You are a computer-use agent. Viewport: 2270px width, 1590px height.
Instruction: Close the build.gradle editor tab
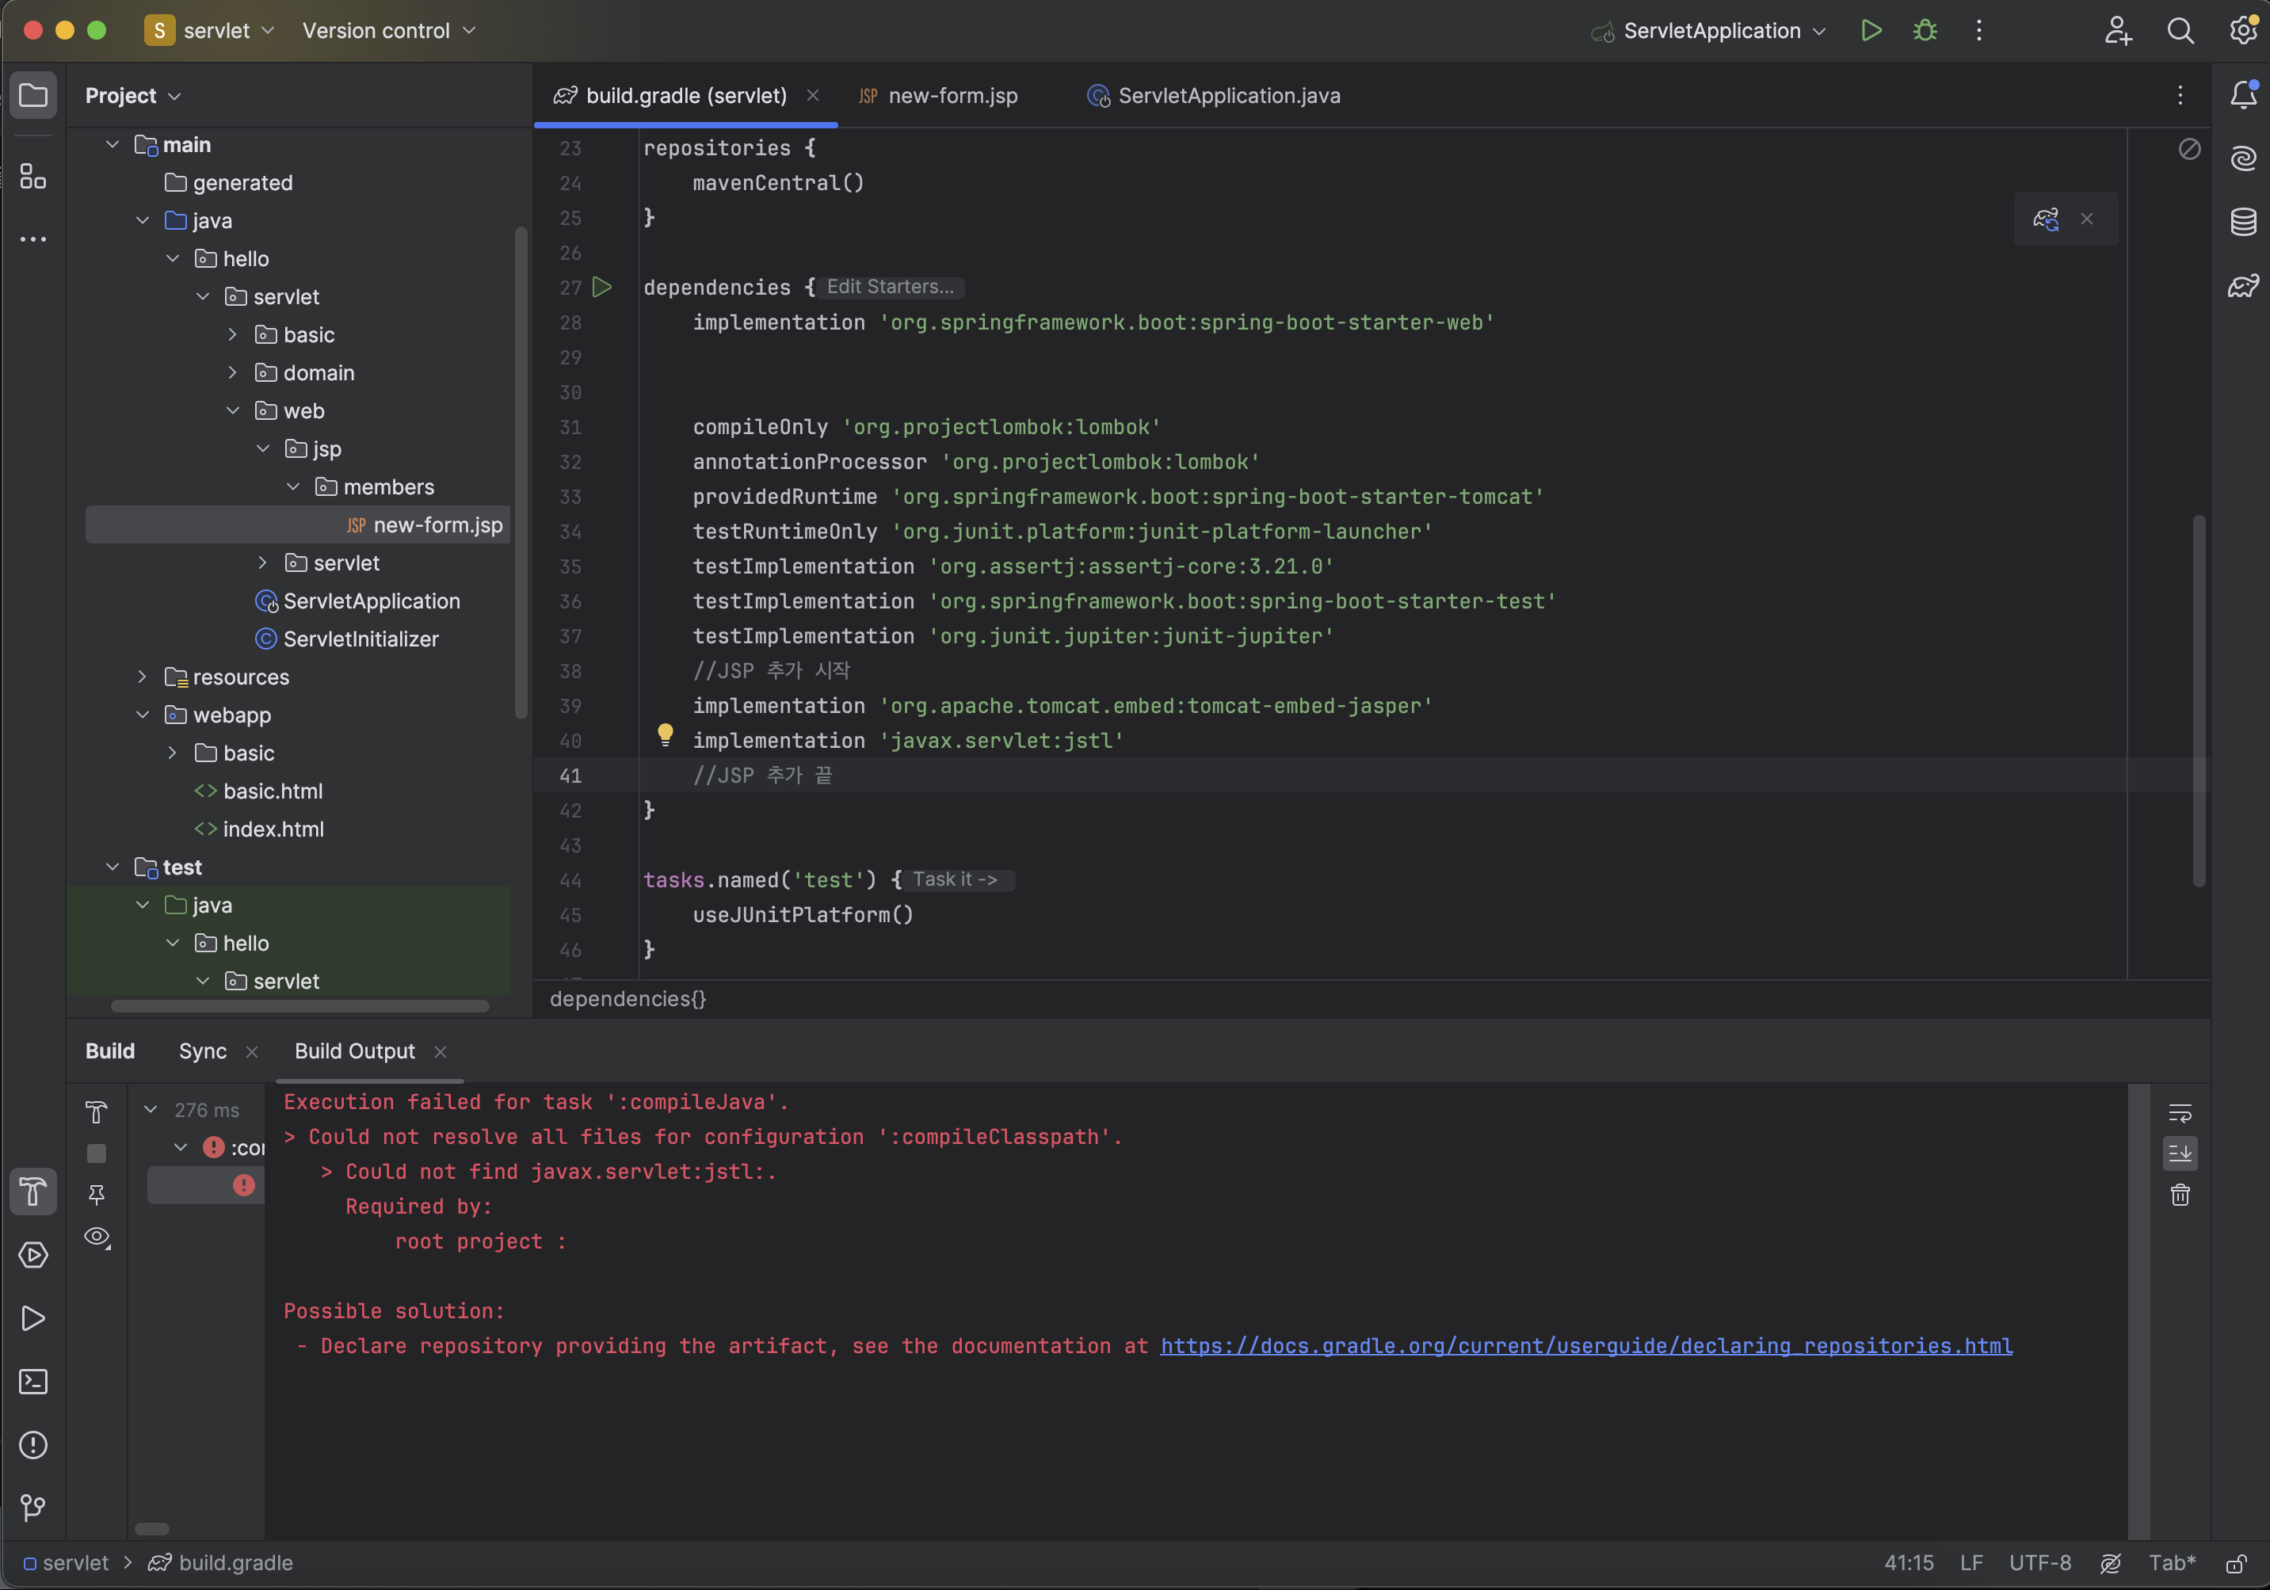pyautogui.click(x=813, y=95)
